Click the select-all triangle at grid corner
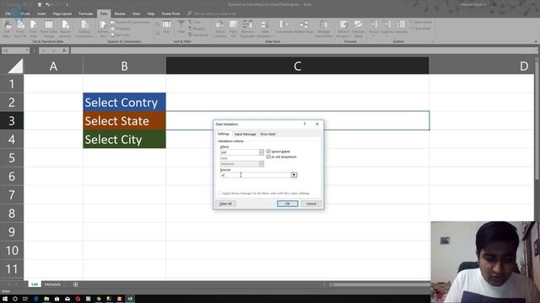540x303 pixels. pyautogui.click(x=15, y=66)
